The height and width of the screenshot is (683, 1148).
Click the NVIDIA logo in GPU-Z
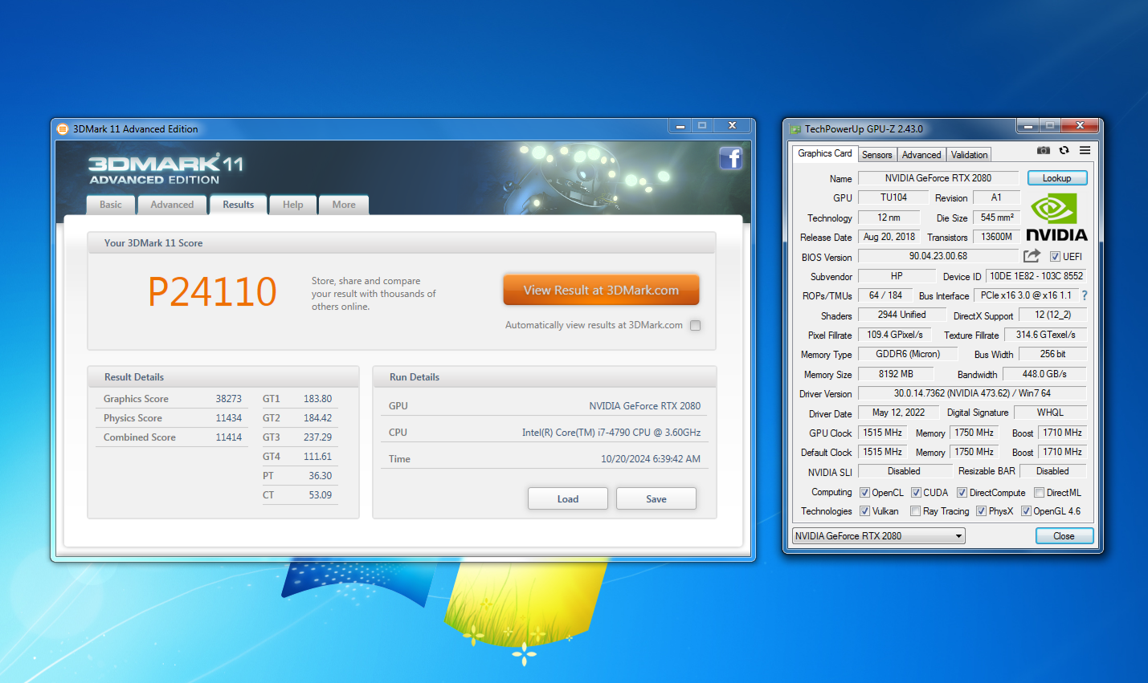click(1056, 218)
